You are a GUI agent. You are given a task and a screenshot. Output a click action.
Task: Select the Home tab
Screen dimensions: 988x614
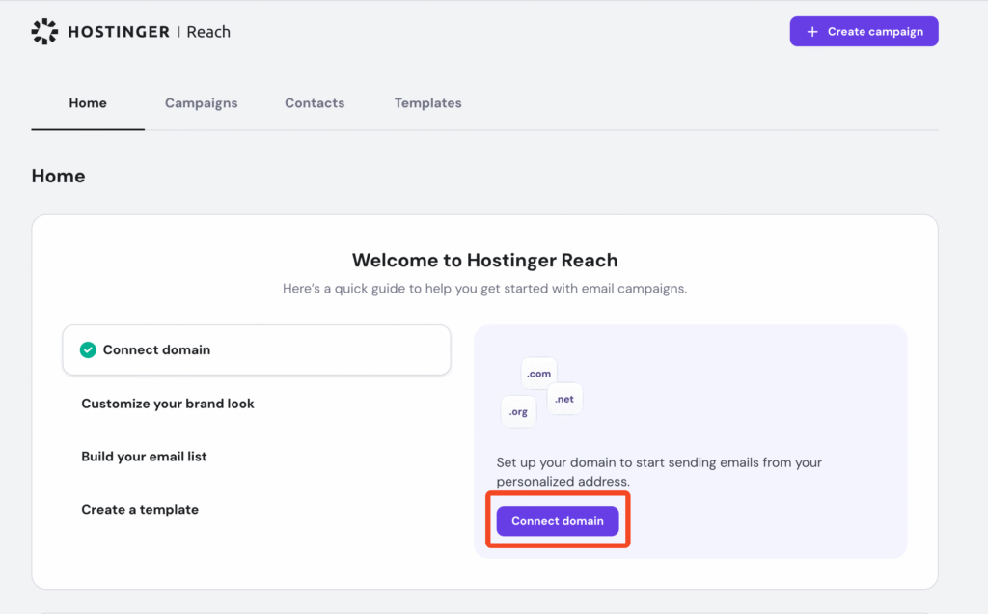[x=88, y=102]
